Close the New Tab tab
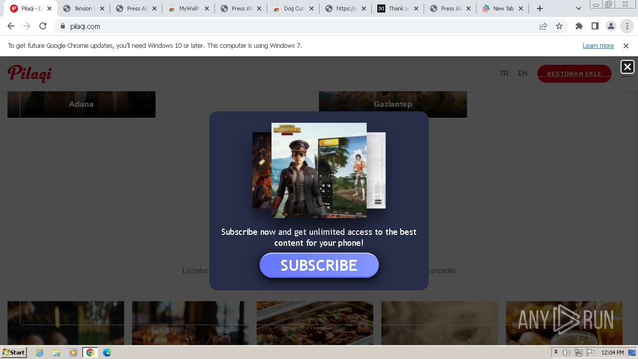Viewport: 638px width, 359px height. [521, 8]
